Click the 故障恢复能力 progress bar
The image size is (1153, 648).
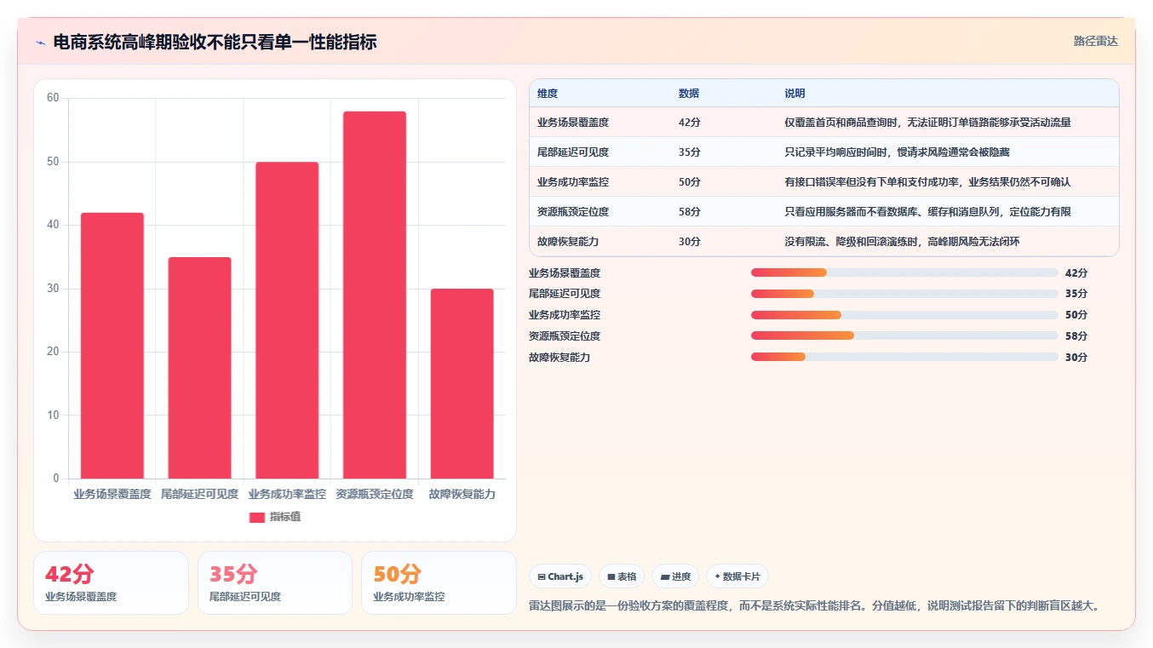(x=904, y=357)
